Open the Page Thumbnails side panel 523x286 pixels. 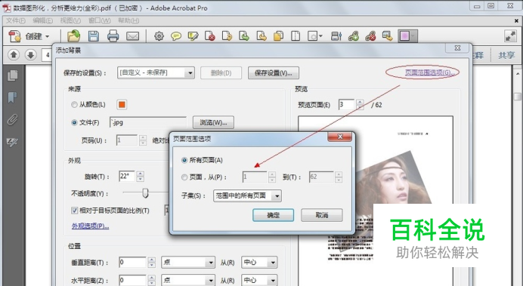point(12,75)
